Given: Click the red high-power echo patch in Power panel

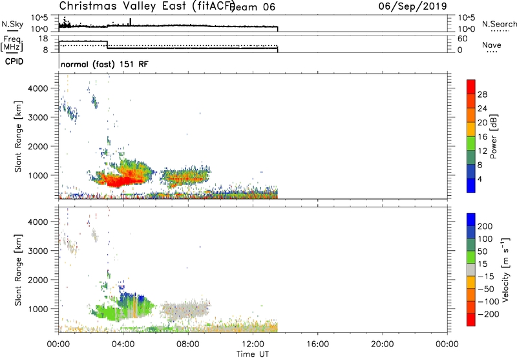Looking at the screenshot, I should 122,180.
